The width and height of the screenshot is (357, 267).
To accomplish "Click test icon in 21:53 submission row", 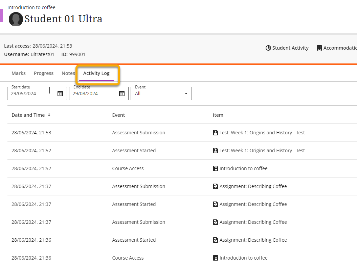I will coord(215,133).
